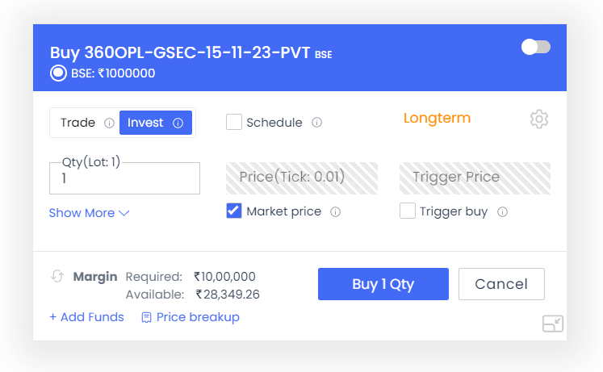This screenshot has width=603, height=372.
Task: Click the info icon inside Invest tab
Action: [178, 123]
